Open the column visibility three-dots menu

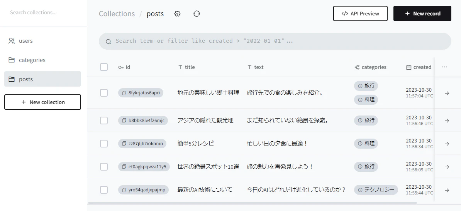pos(444,67)
